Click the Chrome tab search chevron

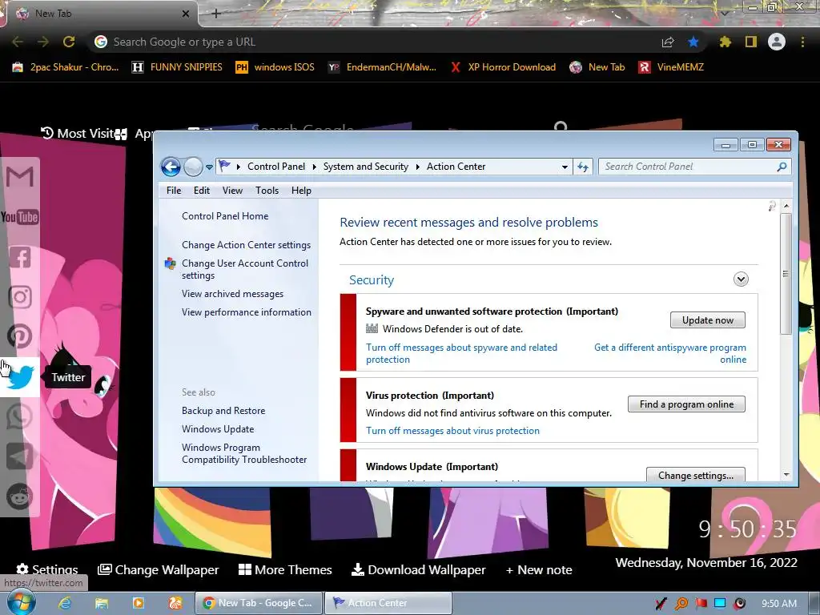725,14
